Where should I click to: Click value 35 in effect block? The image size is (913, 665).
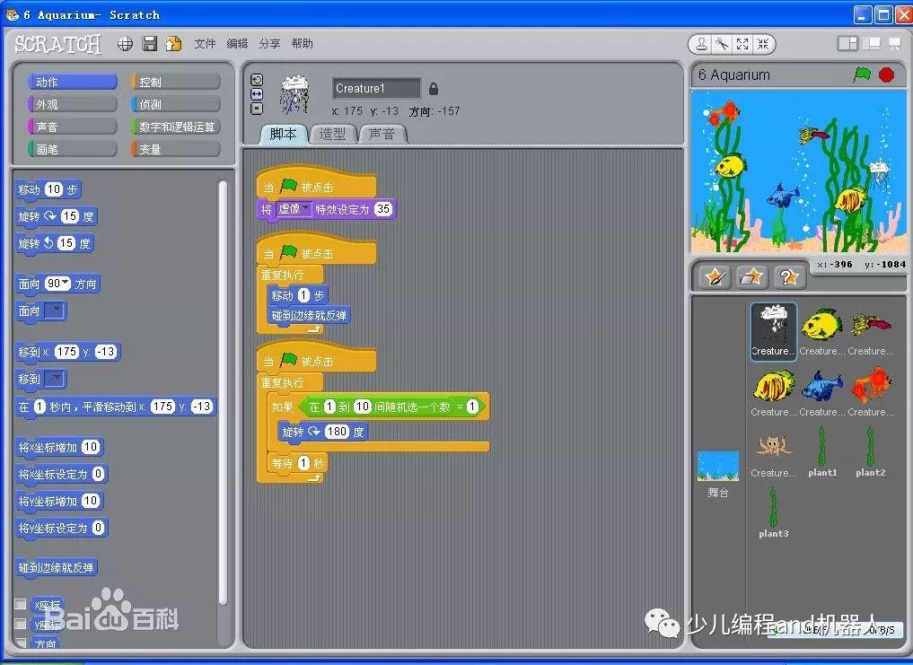(383, 209)
